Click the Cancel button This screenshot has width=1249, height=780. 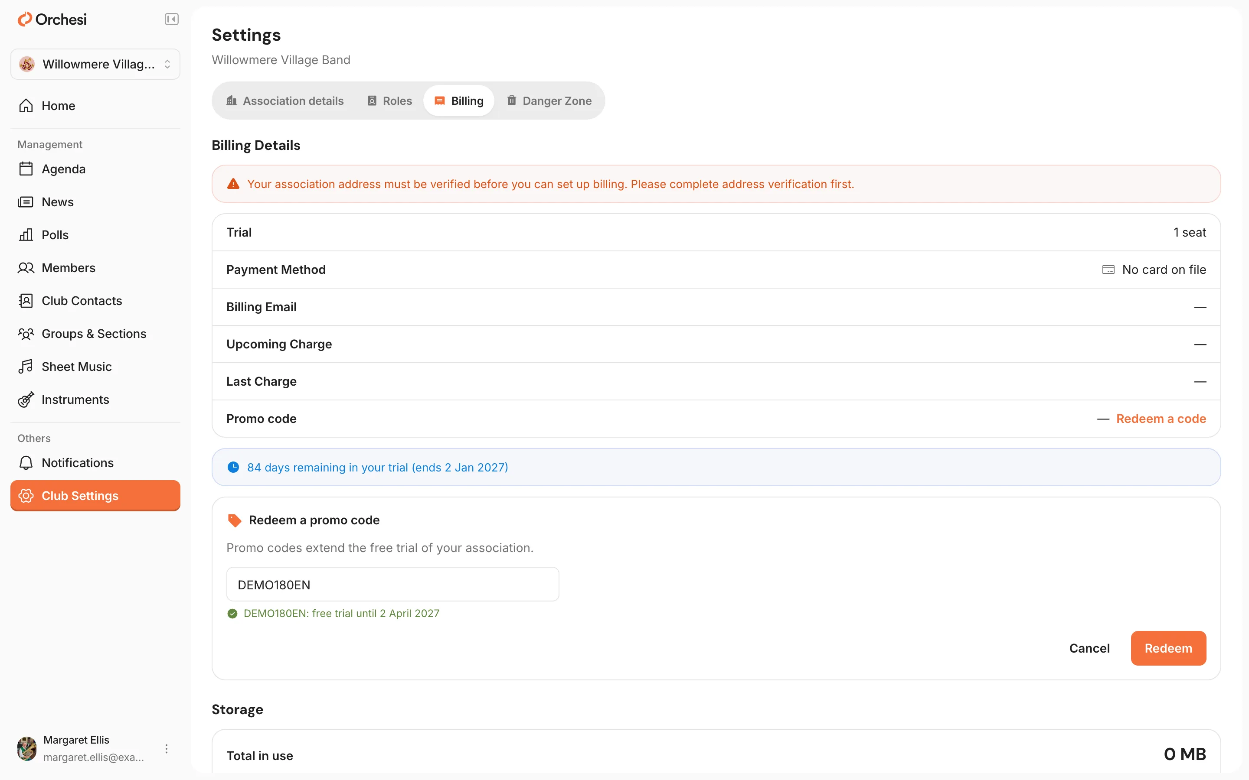[1089, 648]
